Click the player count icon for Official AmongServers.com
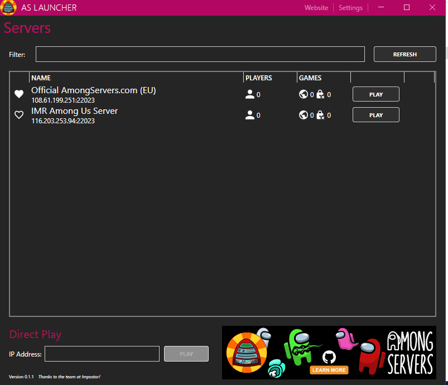Screen dimensions: 448x385 249,94
